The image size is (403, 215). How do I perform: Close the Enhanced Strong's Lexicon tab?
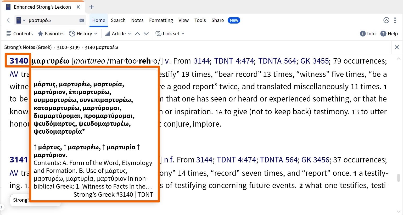point(78,7)
